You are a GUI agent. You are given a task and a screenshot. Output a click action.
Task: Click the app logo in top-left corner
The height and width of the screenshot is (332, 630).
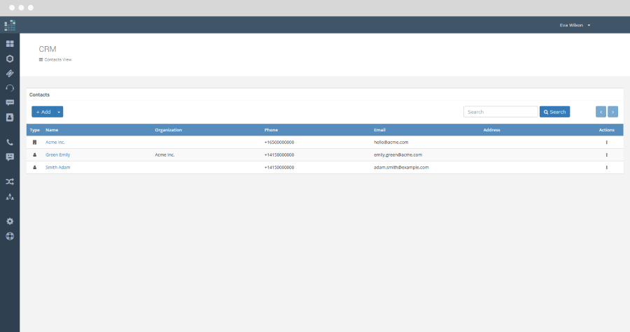click(x=10, y=25)
